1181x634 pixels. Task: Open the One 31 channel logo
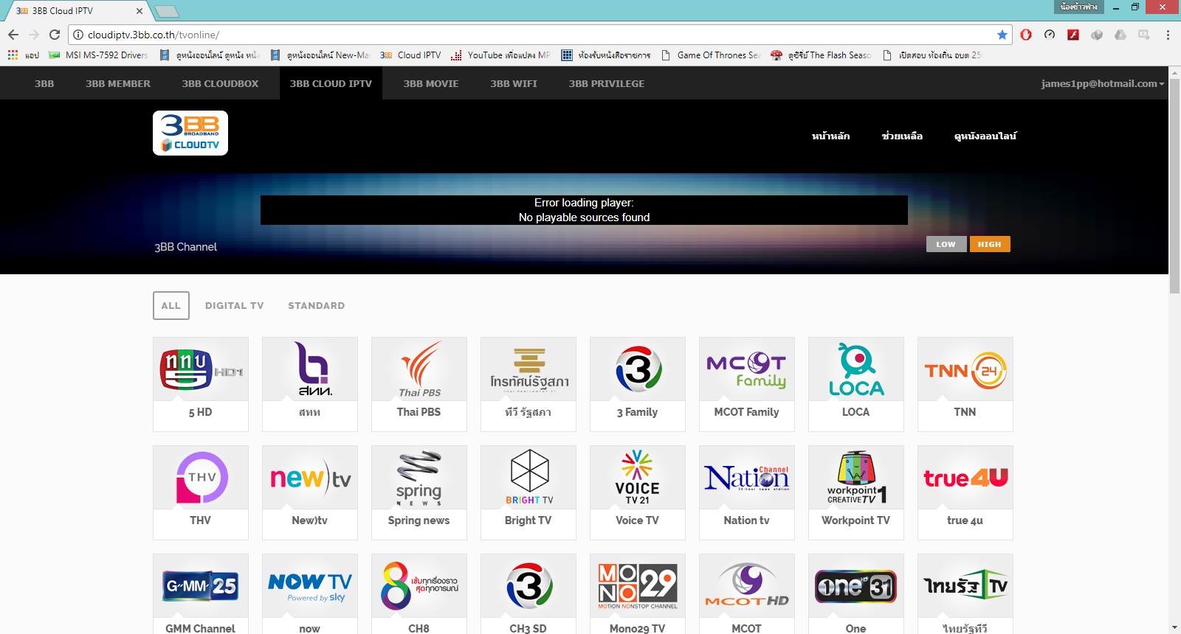click(856, 586)
